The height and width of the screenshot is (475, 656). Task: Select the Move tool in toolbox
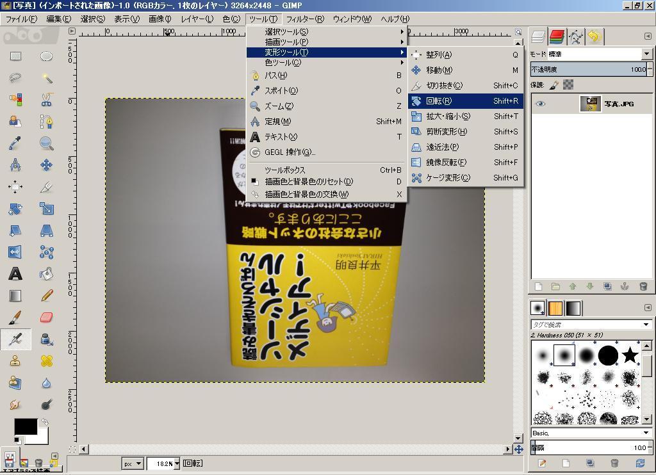tap(46, 165)
